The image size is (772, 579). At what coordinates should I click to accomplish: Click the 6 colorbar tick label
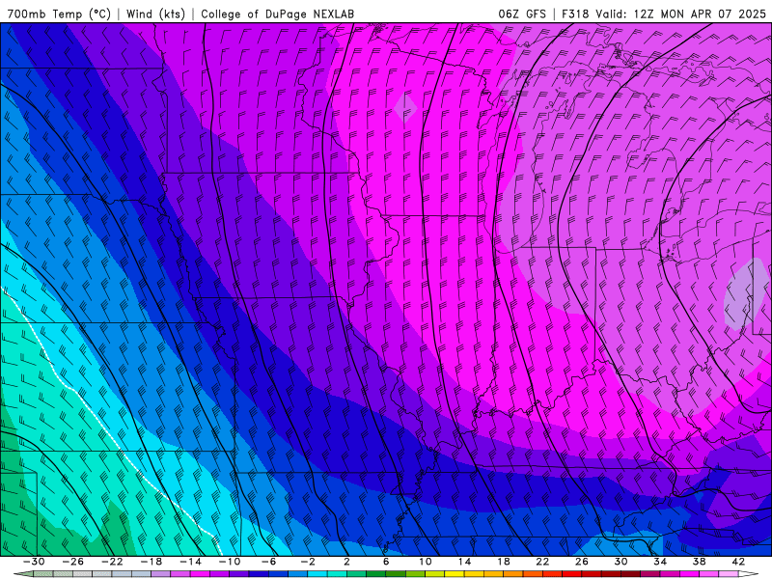(386, 562)
